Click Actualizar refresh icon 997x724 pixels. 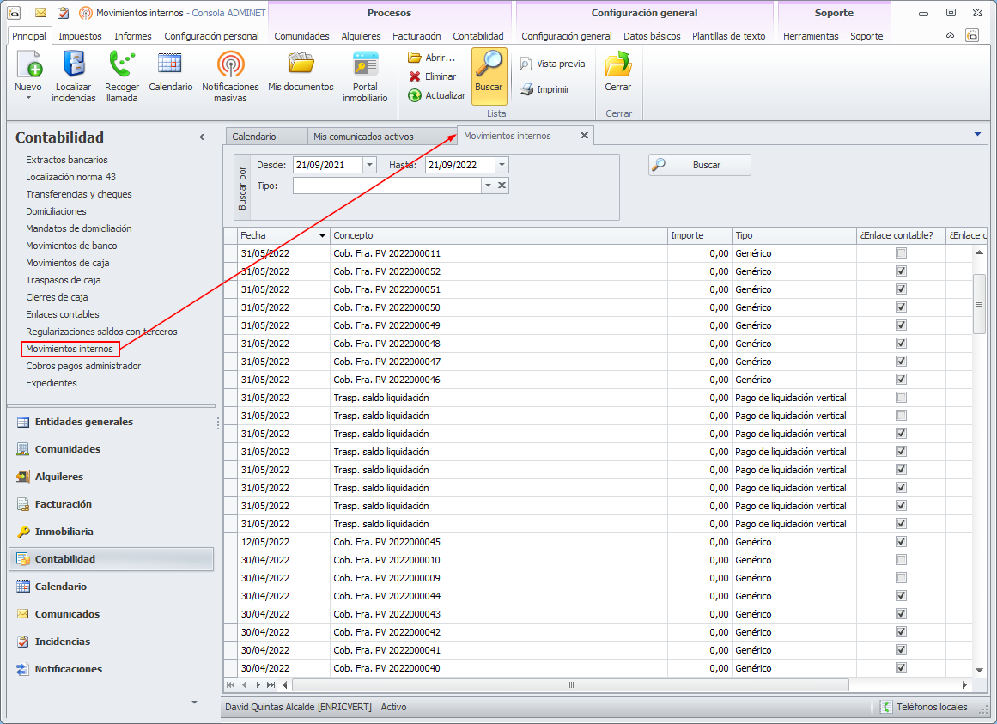point(415,95)
